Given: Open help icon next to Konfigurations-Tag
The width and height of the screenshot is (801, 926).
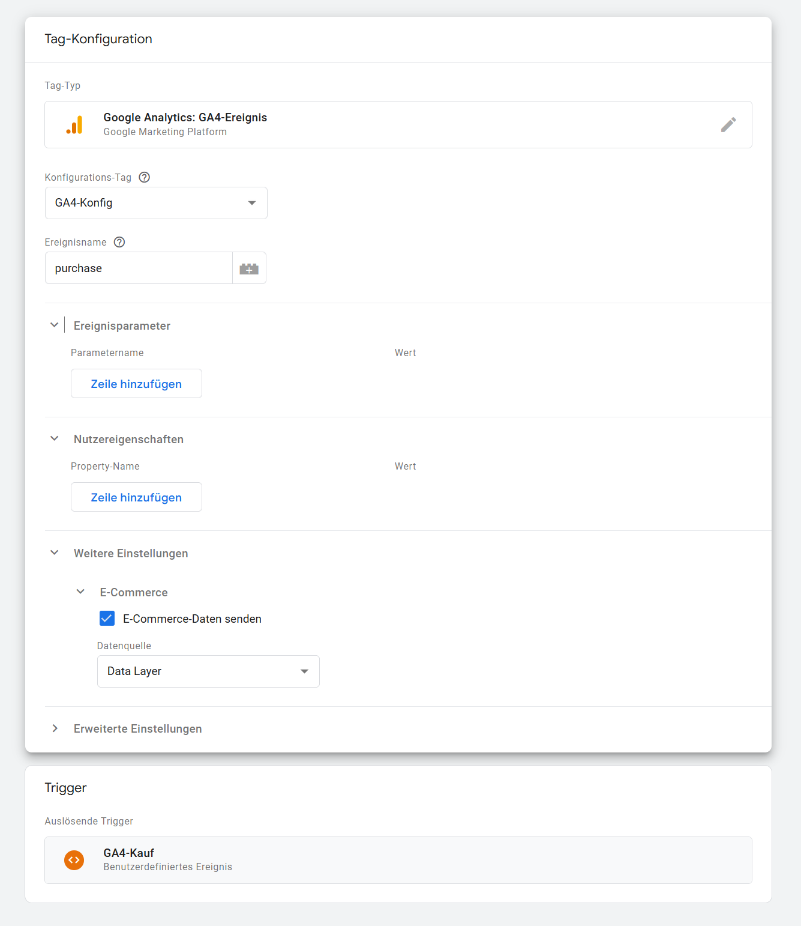Looking at the screenshot, I should (x=144, y=177).
